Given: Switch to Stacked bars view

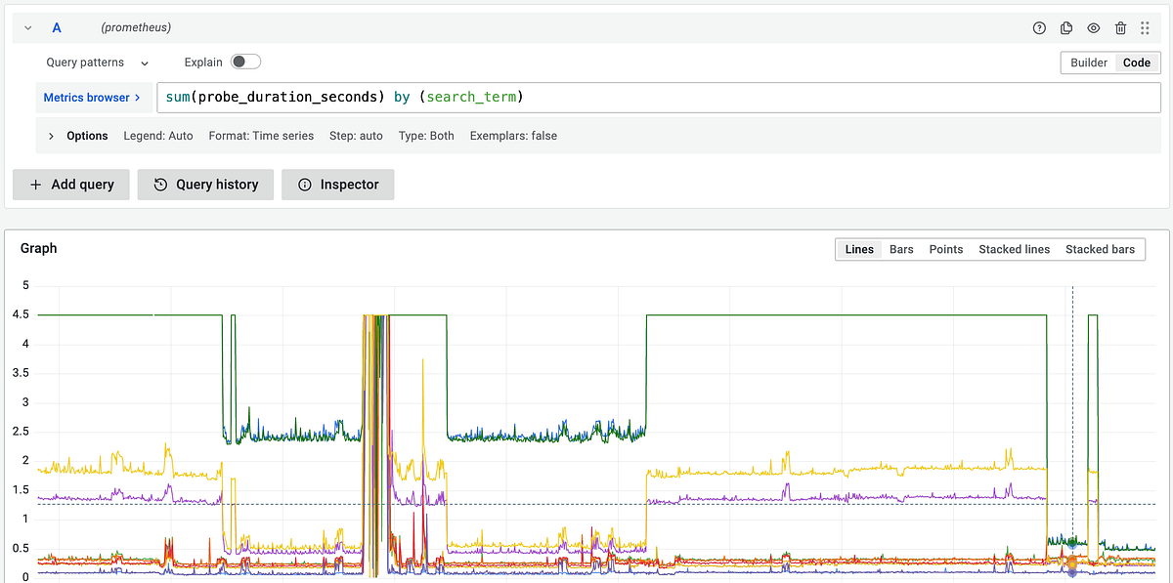Looking at the screenshot, I should click(1101, 249).
